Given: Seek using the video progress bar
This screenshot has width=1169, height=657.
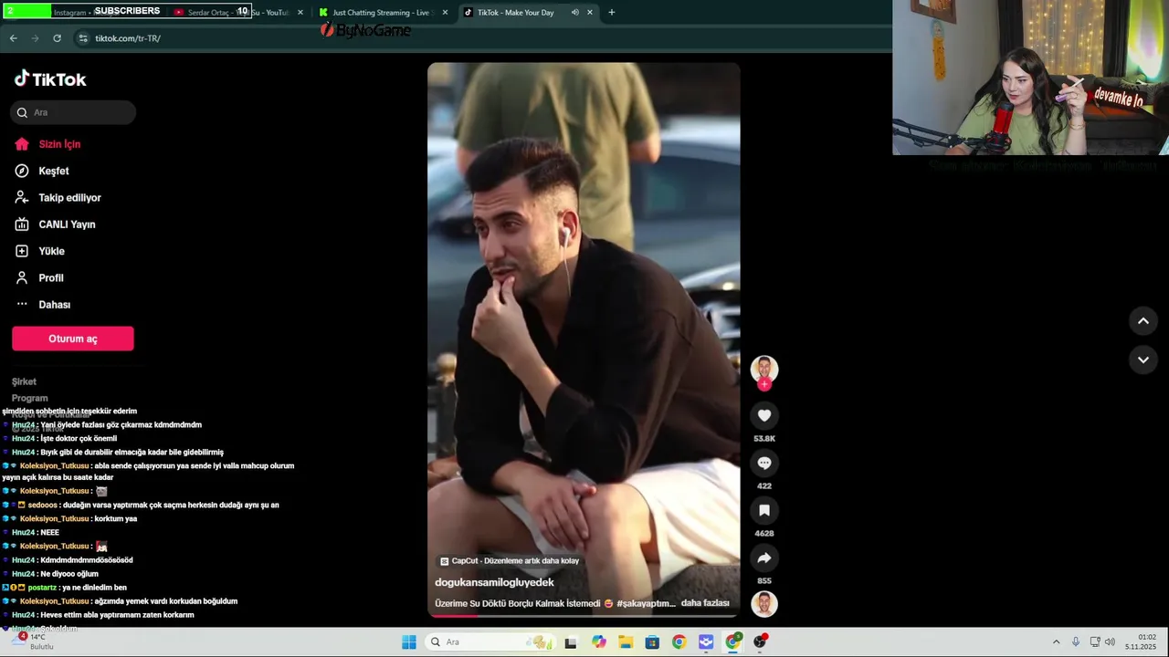Looking at the screenshot, I should [x=584, y=615].
